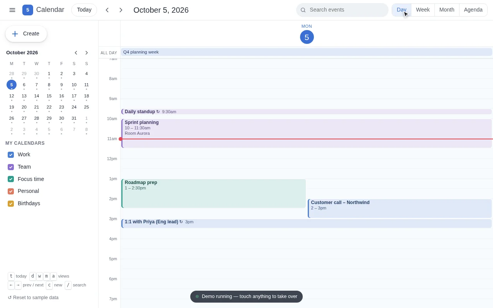Toggle the Work calendar checkbox
The image size is (493, 308).
point(11,155)
